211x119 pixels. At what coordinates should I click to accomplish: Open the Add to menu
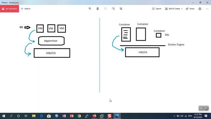pos(26,9)
